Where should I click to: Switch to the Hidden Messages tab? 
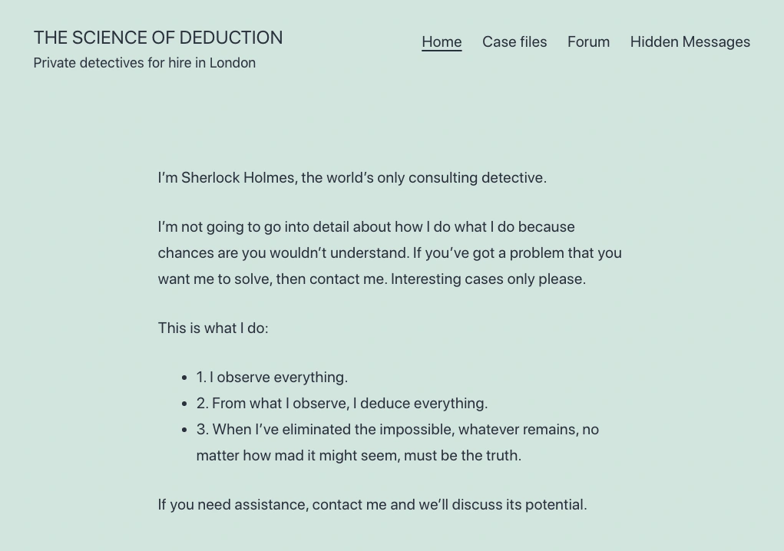click(690, 42)
